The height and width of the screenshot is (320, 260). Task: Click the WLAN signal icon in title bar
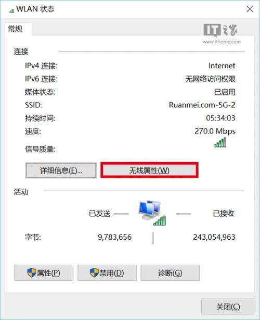pyautogui.click(x=11, y=10)
